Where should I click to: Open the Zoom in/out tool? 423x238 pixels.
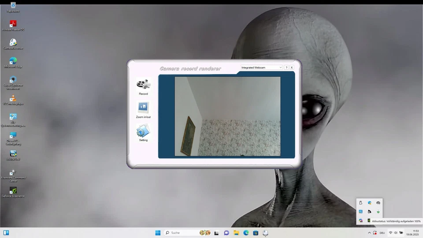[143, 108]
